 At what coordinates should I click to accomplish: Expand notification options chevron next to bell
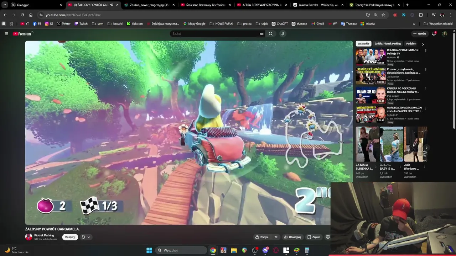coord(89,237)
